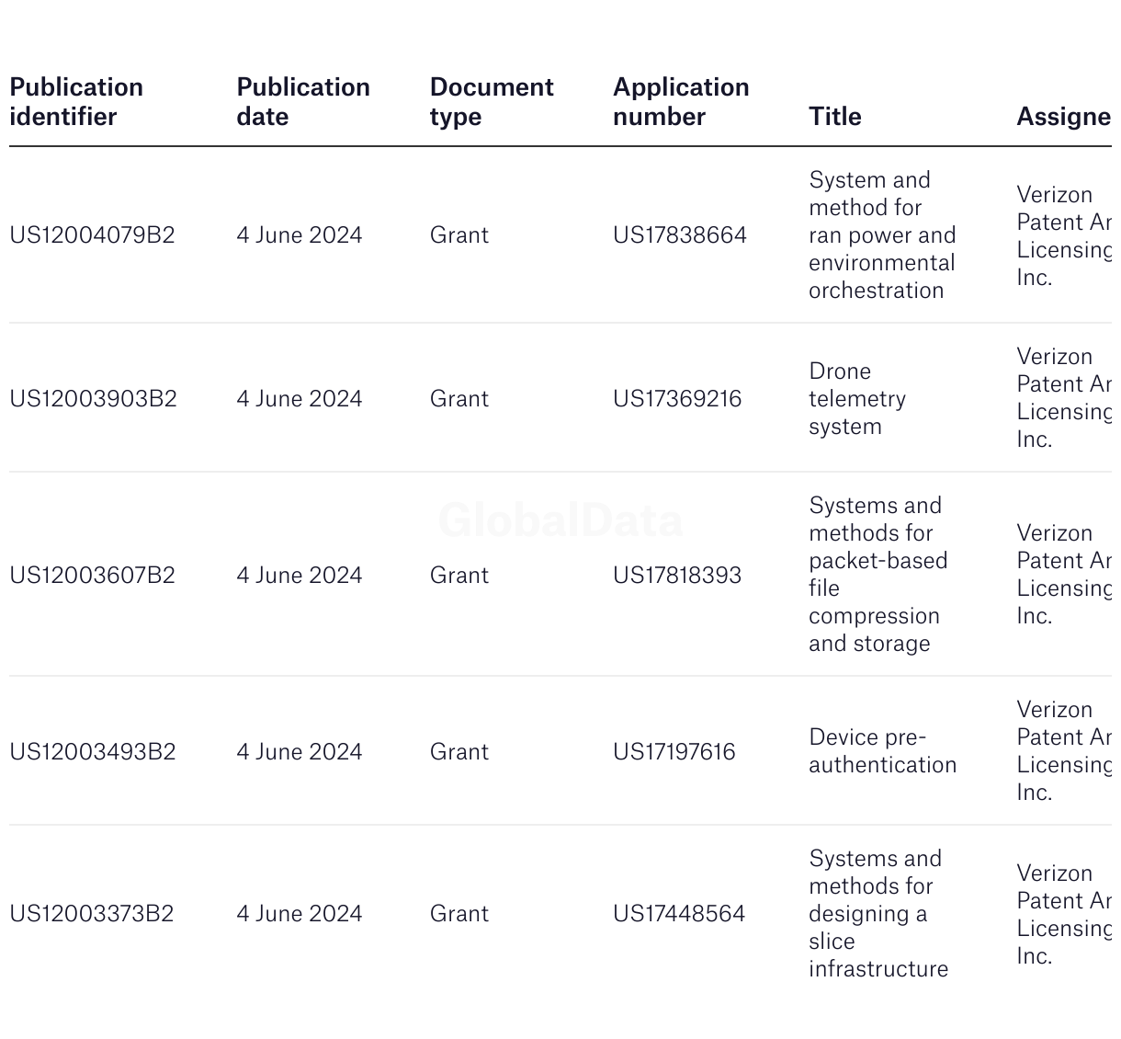Select the packet-based file compression title

(878, 575)
